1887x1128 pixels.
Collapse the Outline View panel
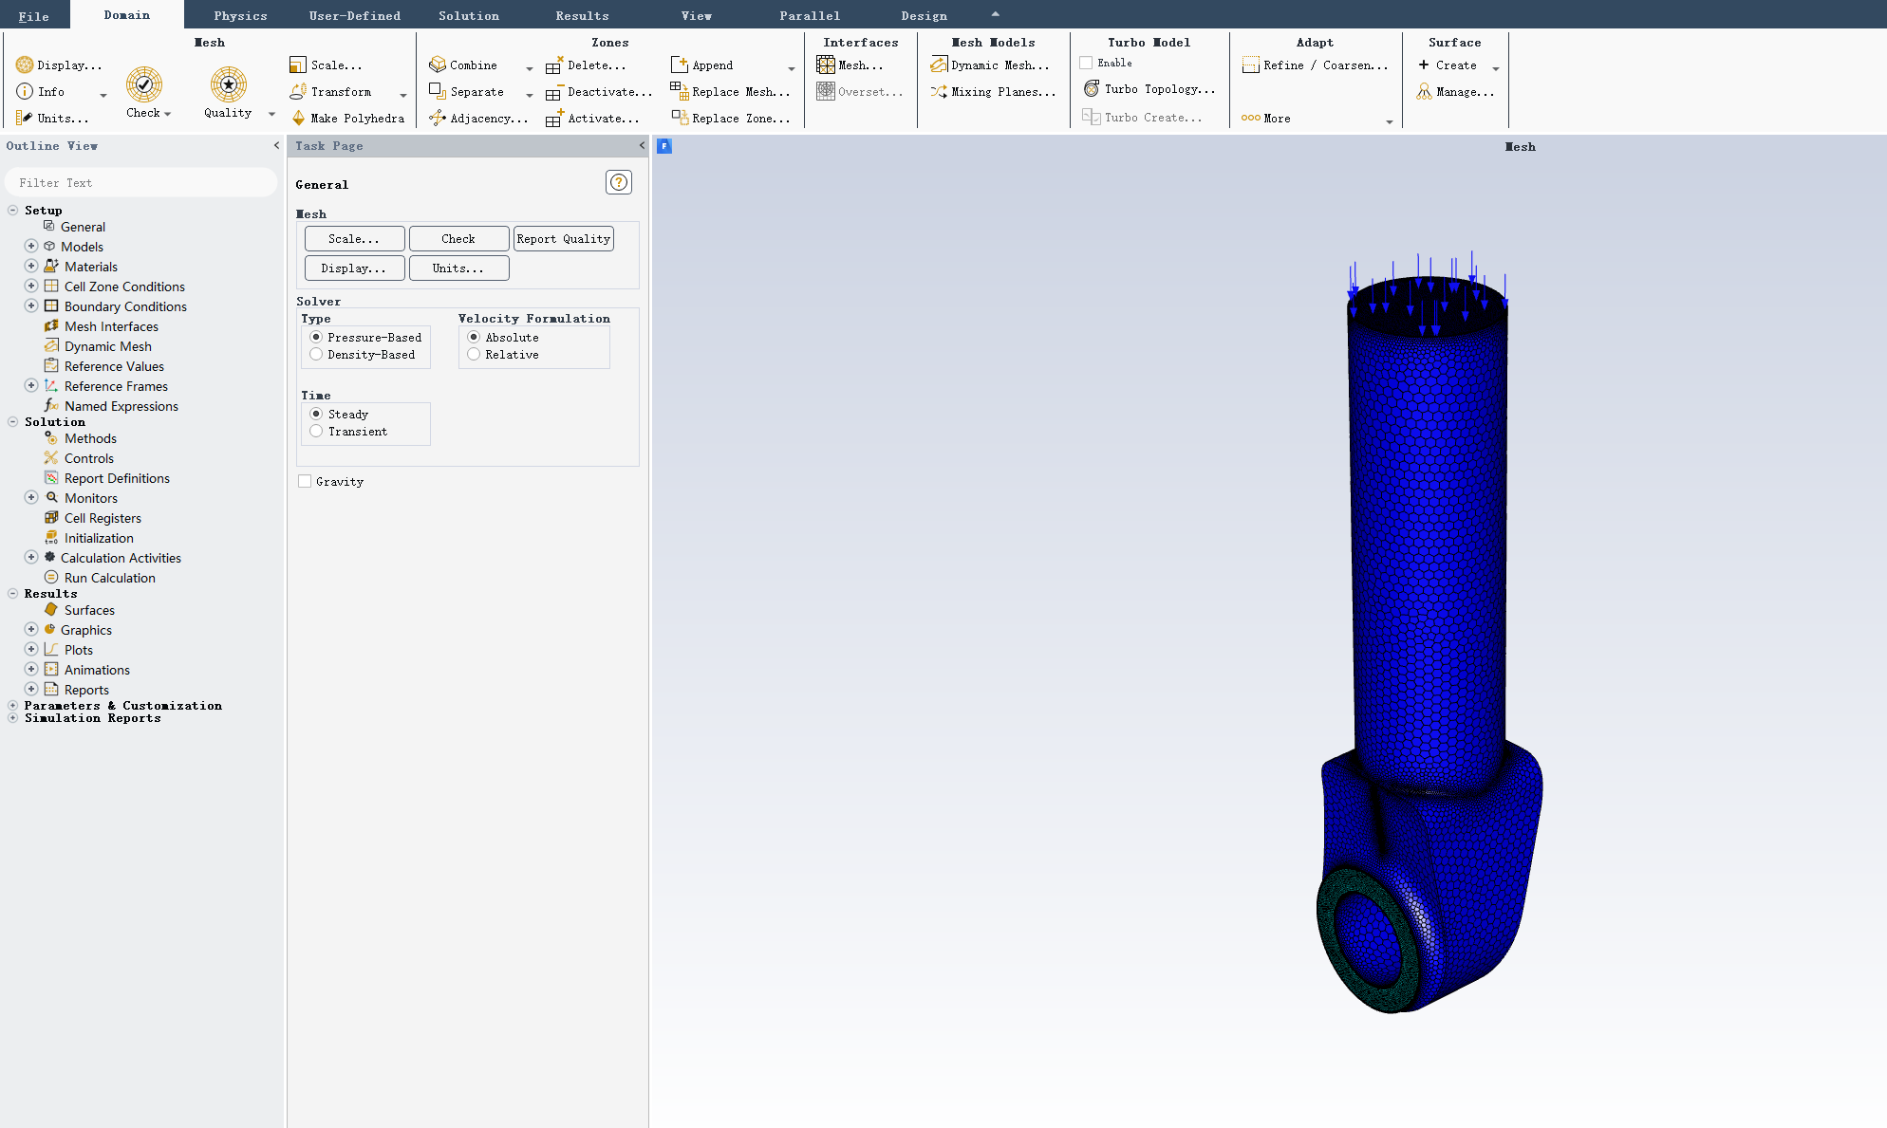pos(276,145)
